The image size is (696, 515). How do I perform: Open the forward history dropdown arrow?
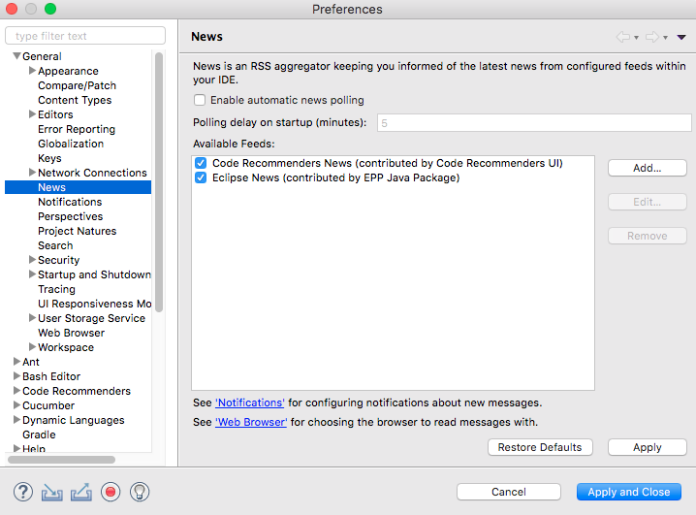665,38
